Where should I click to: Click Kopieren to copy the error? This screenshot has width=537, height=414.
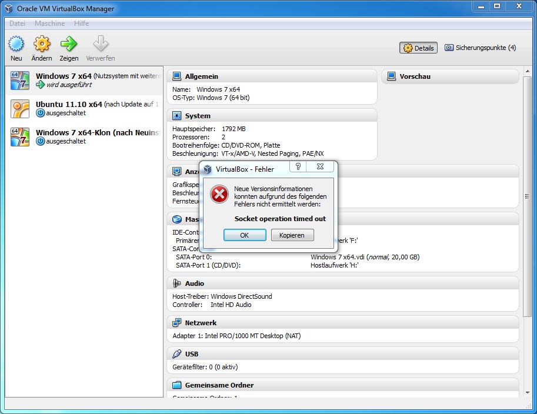292,235
